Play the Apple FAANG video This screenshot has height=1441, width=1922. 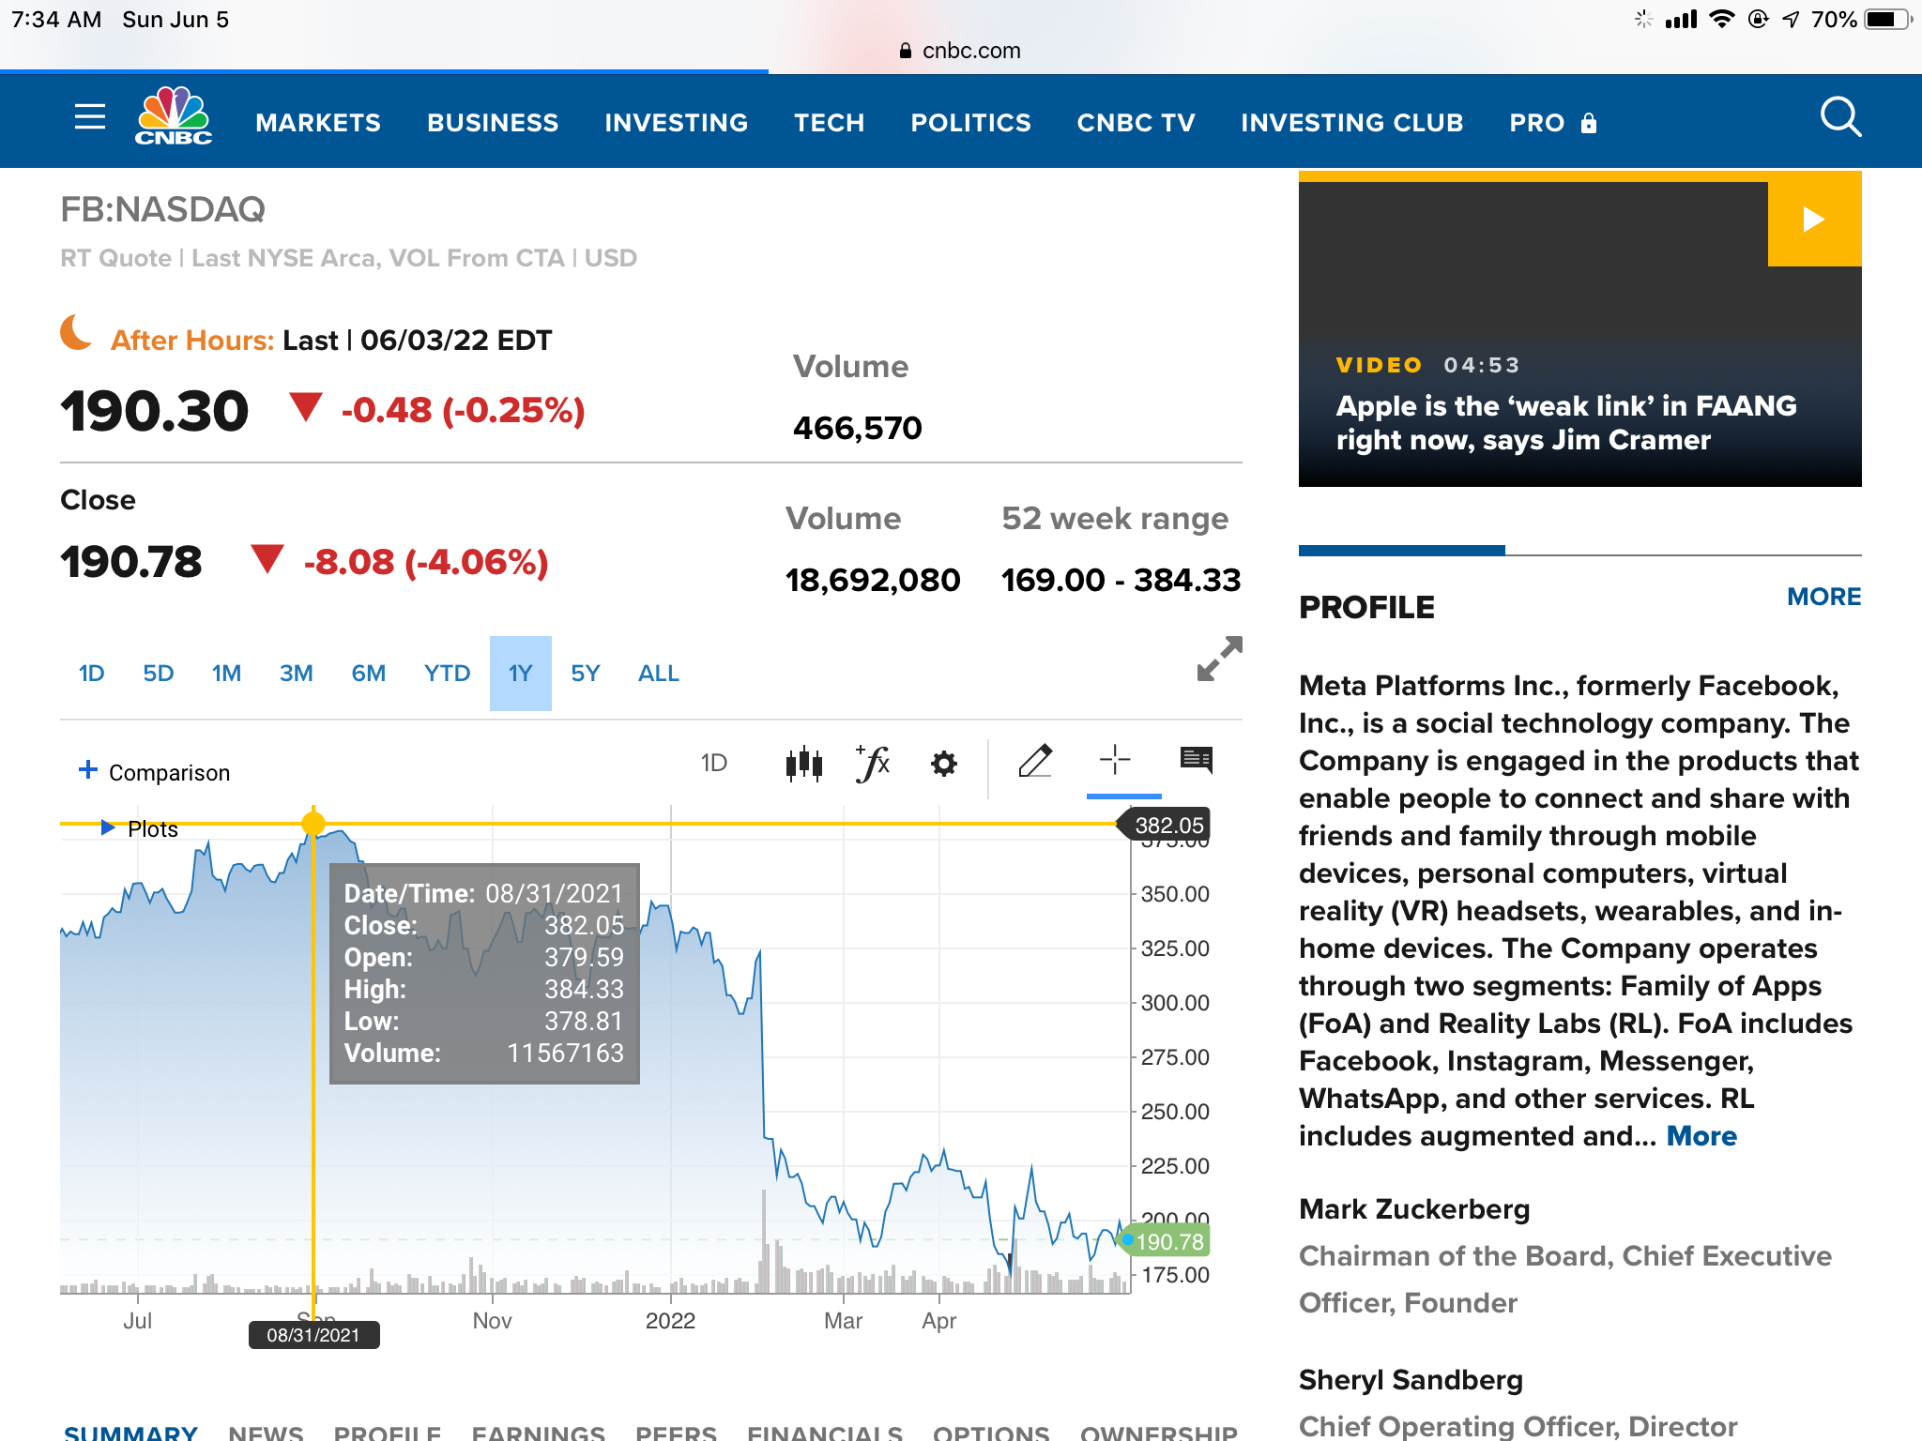pyautogui.click(x=1814, y=220)
